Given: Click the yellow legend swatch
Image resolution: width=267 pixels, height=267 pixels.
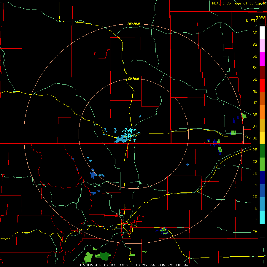Looking at the screenshot, I should [262, 138].
